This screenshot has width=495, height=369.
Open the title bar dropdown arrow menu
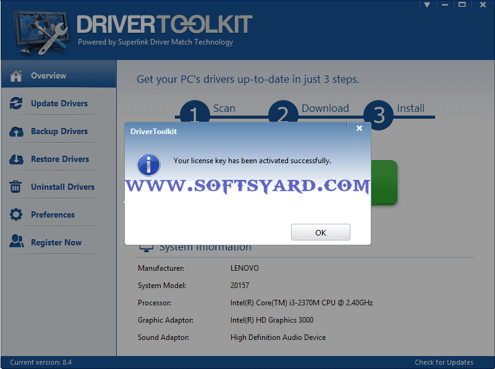point(427,5)
